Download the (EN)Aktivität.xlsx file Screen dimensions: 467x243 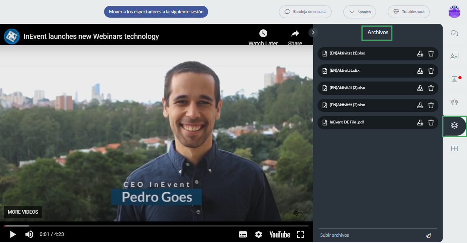[420, 71]
